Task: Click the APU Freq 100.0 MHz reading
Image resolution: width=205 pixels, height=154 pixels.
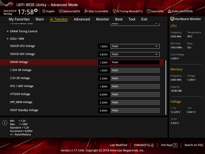Action: pyautogui.click(x=176, y=48)
